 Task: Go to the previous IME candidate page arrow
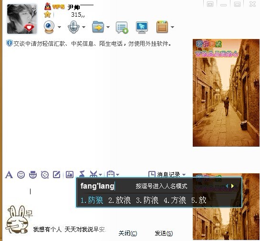coord(227,186)
